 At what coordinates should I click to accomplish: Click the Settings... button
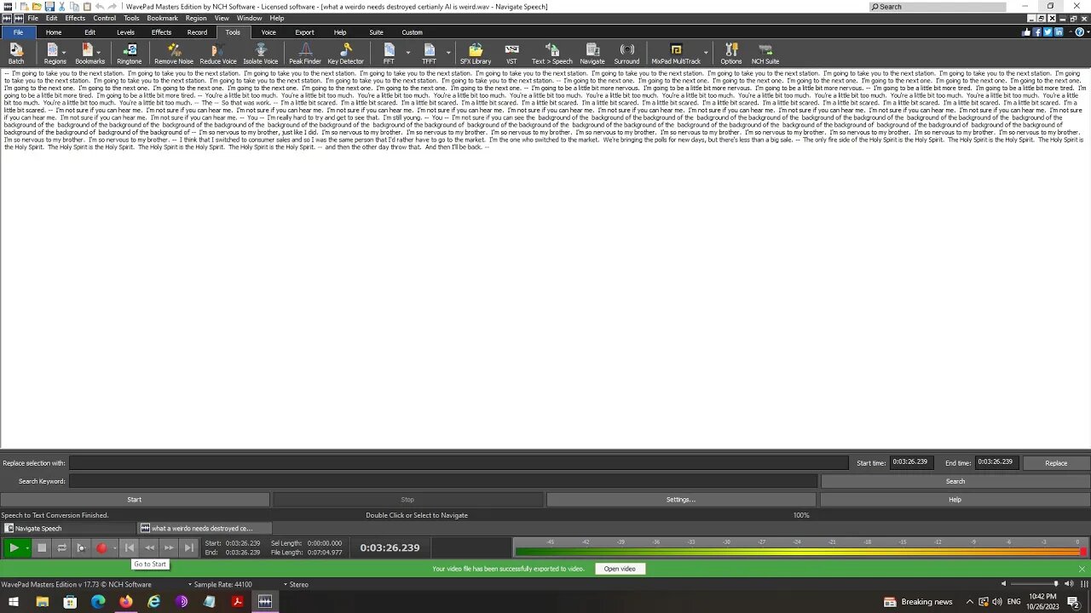click(x=681, y=500)
